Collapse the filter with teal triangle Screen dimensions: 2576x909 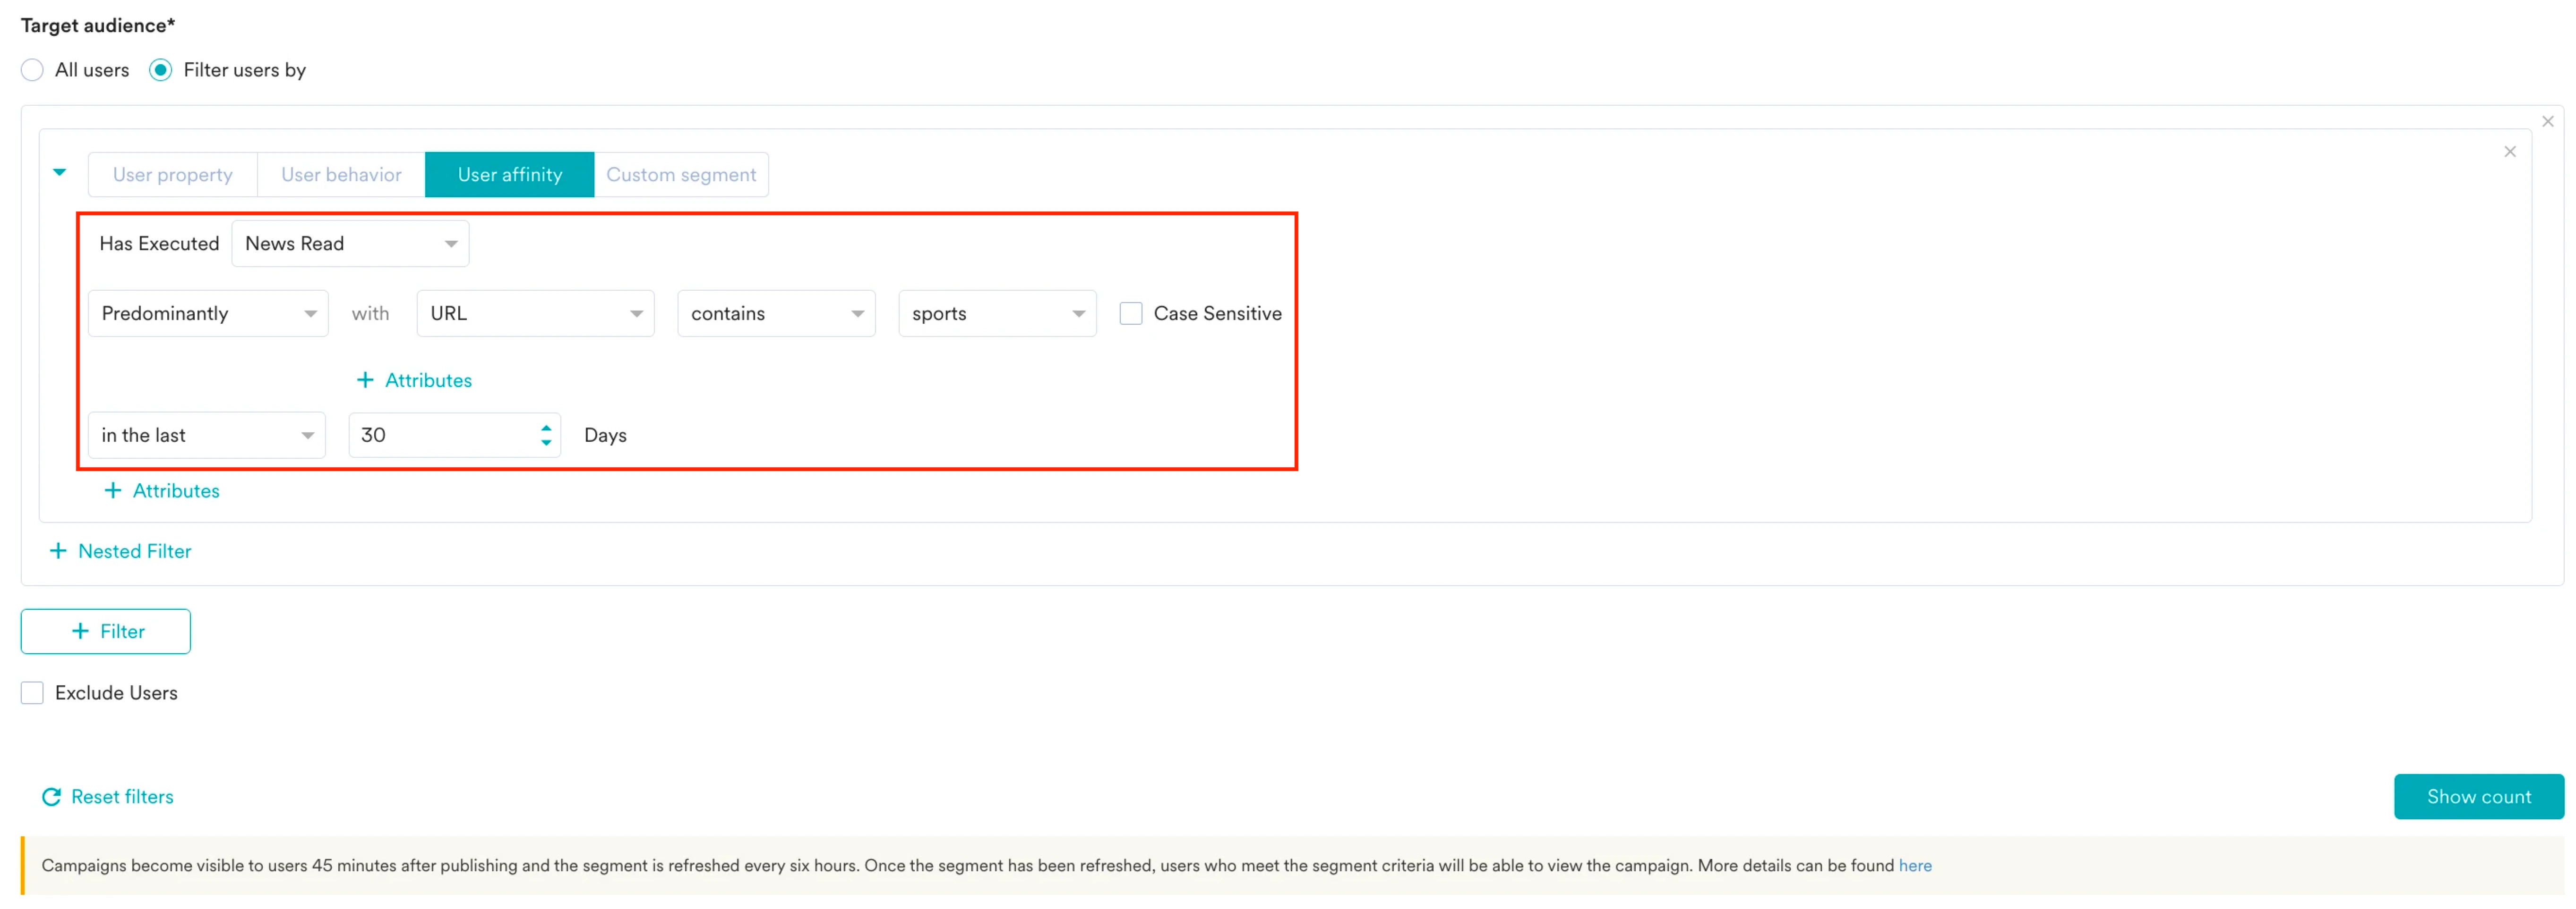tap(60, 172)
